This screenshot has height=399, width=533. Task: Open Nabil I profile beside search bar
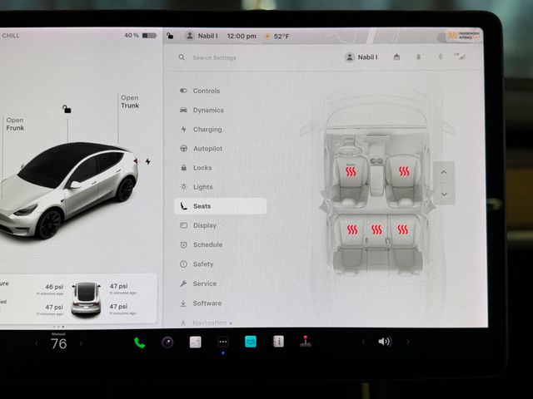coord(361,57)
